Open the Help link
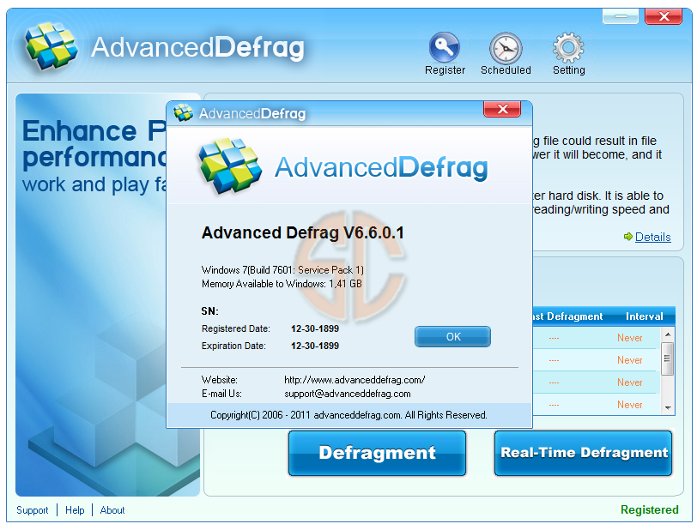697x530 pixels. pyautogui.click(x=75, y=510)
